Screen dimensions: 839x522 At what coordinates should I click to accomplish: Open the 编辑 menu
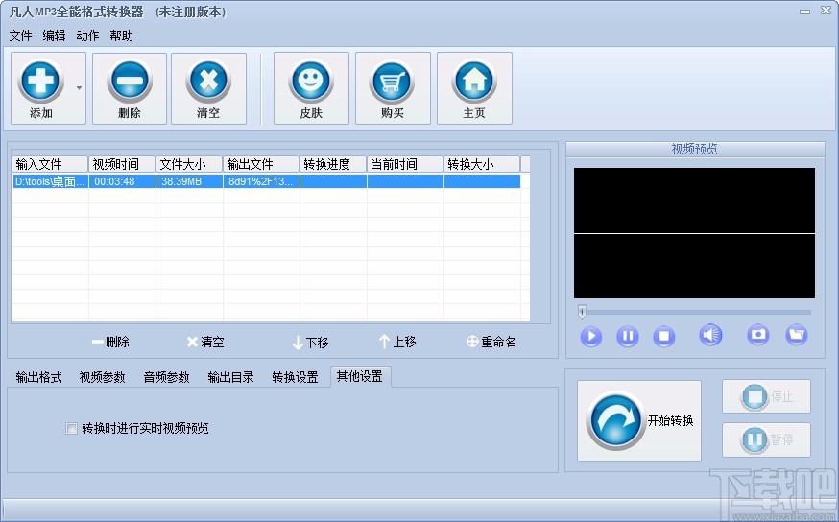[54, 36]
